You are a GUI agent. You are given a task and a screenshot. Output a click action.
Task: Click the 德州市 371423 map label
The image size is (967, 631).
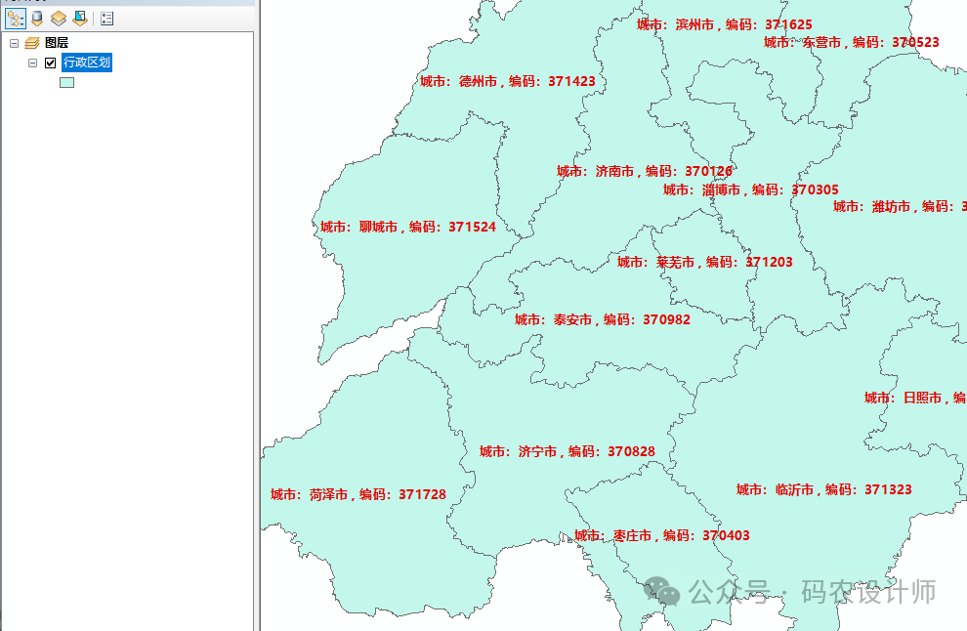507,81
